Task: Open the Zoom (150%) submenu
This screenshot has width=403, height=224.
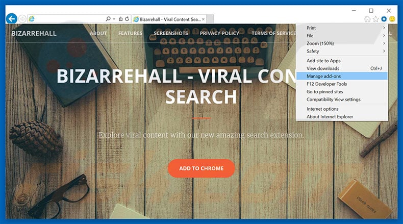Action: 342,43
